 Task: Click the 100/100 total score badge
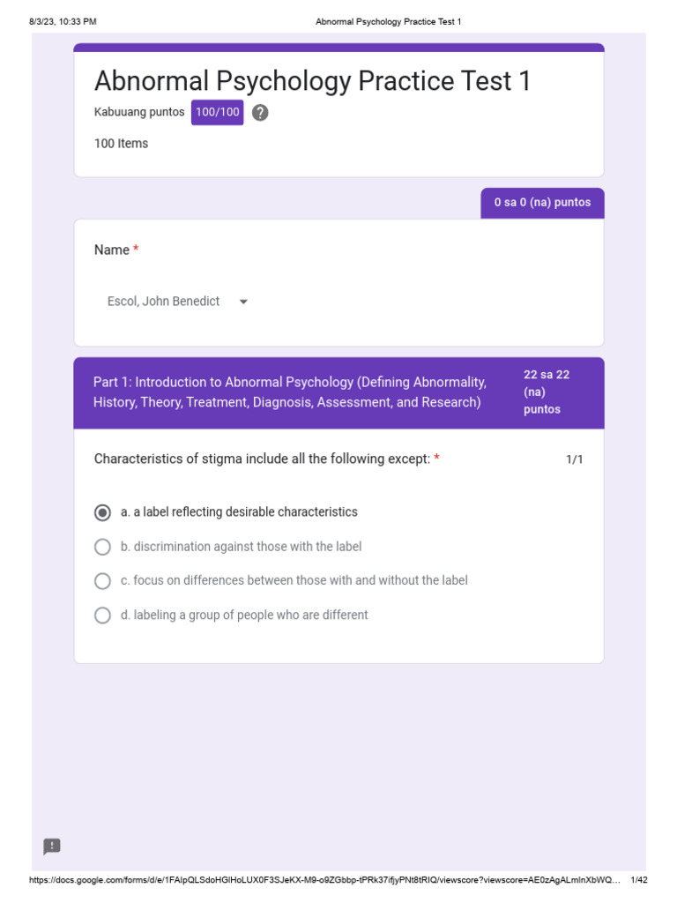click(217, 113)
